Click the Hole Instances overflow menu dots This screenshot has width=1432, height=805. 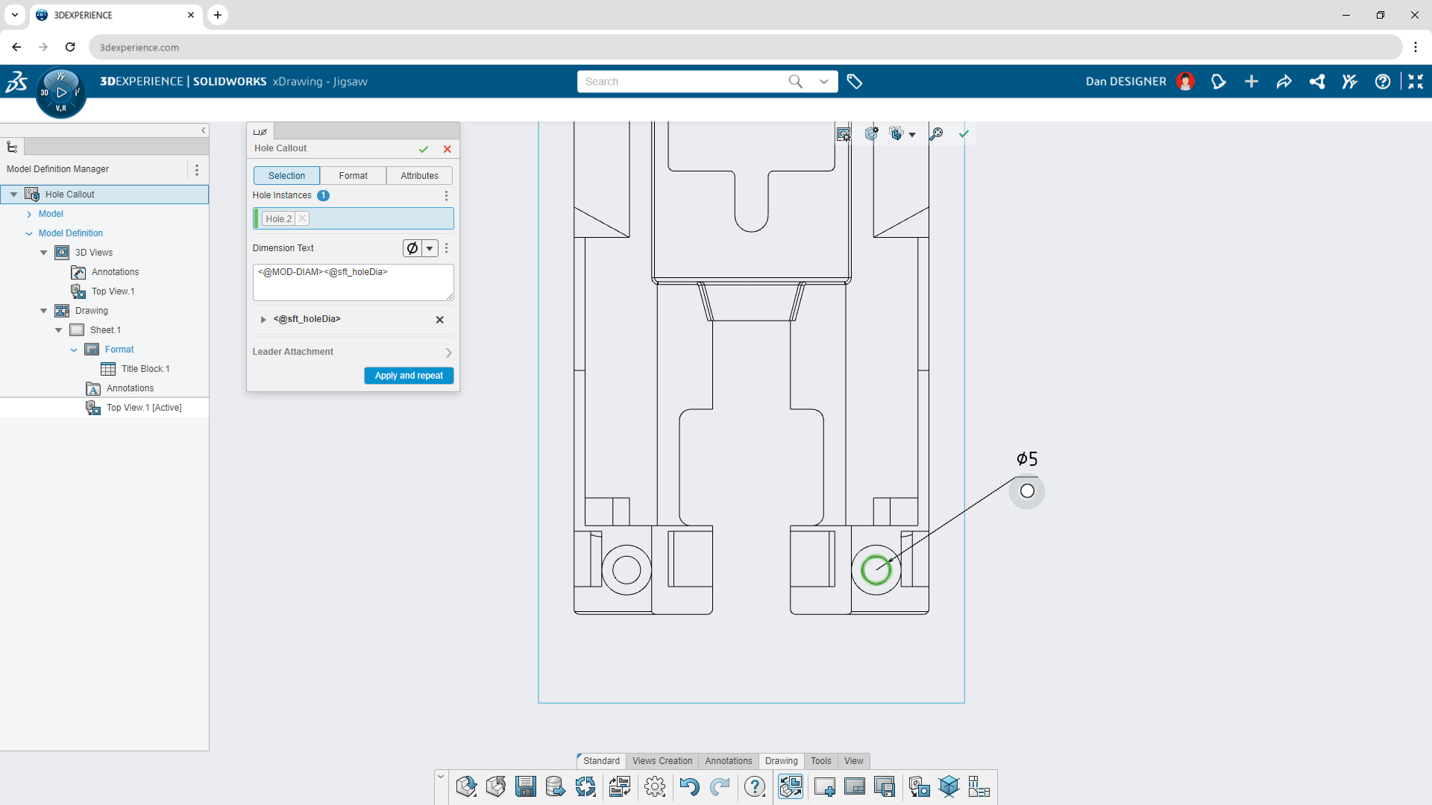[447, 195]
